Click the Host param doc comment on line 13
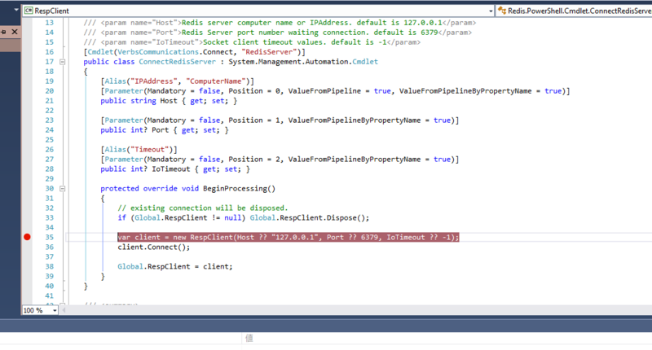652x350 pixels. (280, 23)
